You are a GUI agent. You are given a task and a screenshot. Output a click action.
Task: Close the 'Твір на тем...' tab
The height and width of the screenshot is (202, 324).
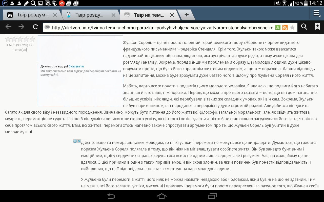tap(172, 15)
